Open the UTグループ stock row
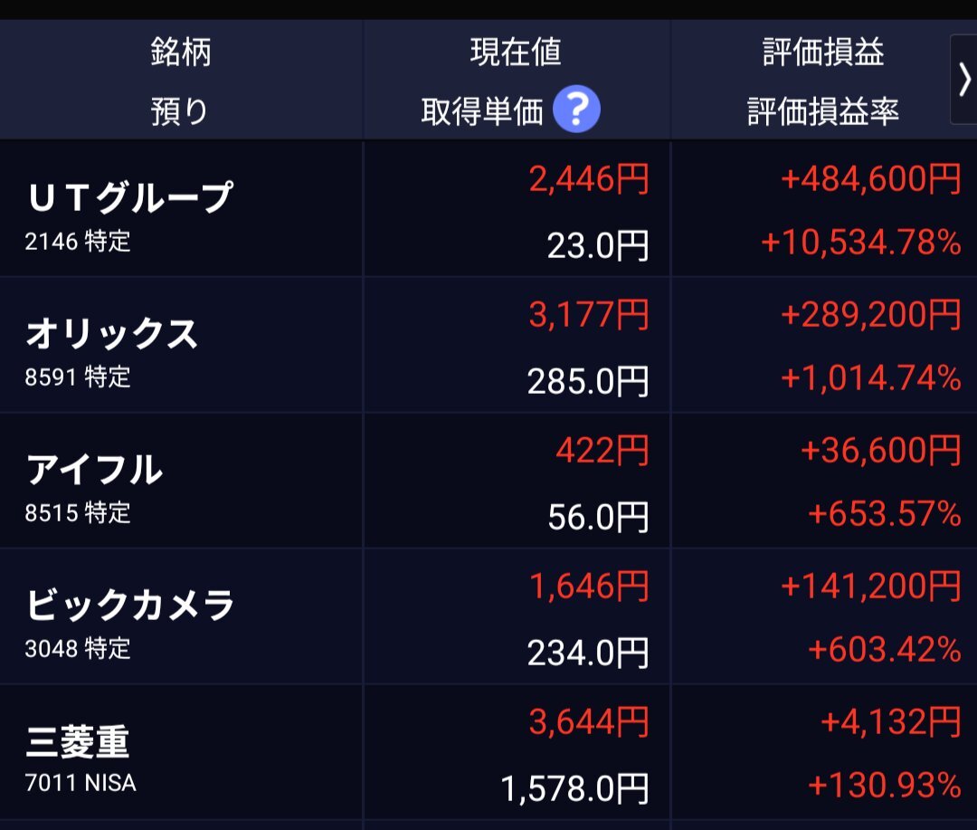 488,209
